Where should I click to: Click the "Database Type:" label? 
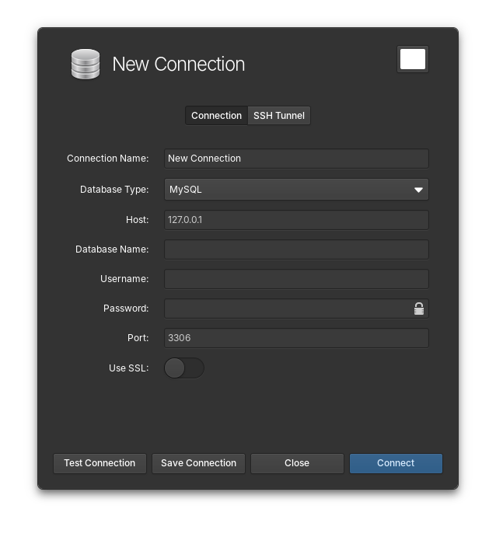[x=114, y=190]
